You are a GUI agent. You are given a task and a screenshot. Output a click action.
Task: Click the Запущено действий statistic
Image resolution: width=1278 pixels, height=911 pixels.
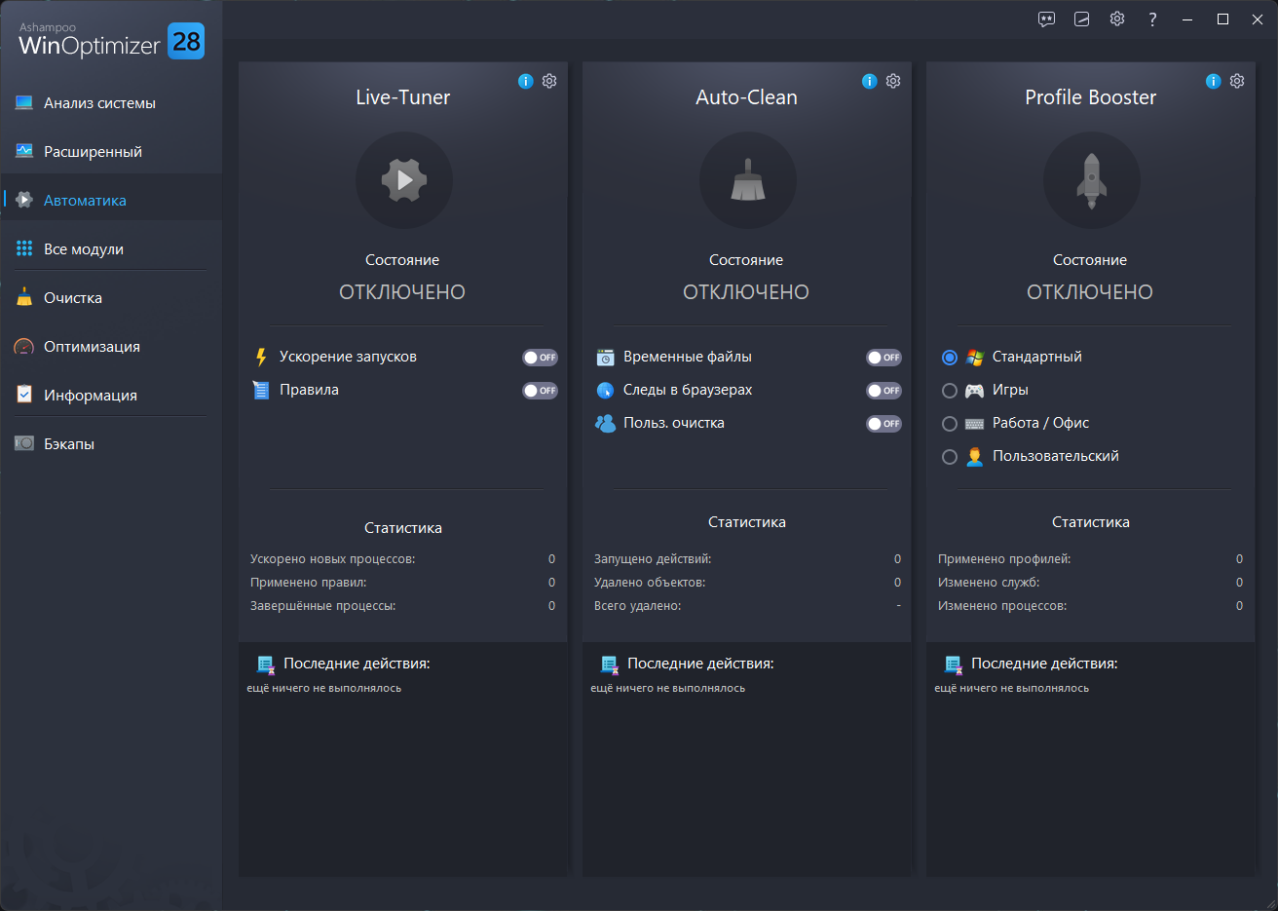point(747,559)
